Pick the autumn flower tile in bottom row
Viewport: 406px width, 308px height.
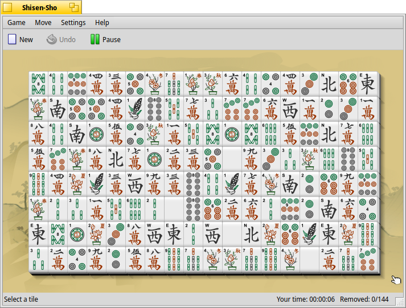click(232, 260)
